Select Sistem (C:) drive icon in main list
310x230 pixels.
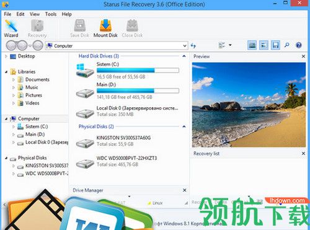[85, 71]
